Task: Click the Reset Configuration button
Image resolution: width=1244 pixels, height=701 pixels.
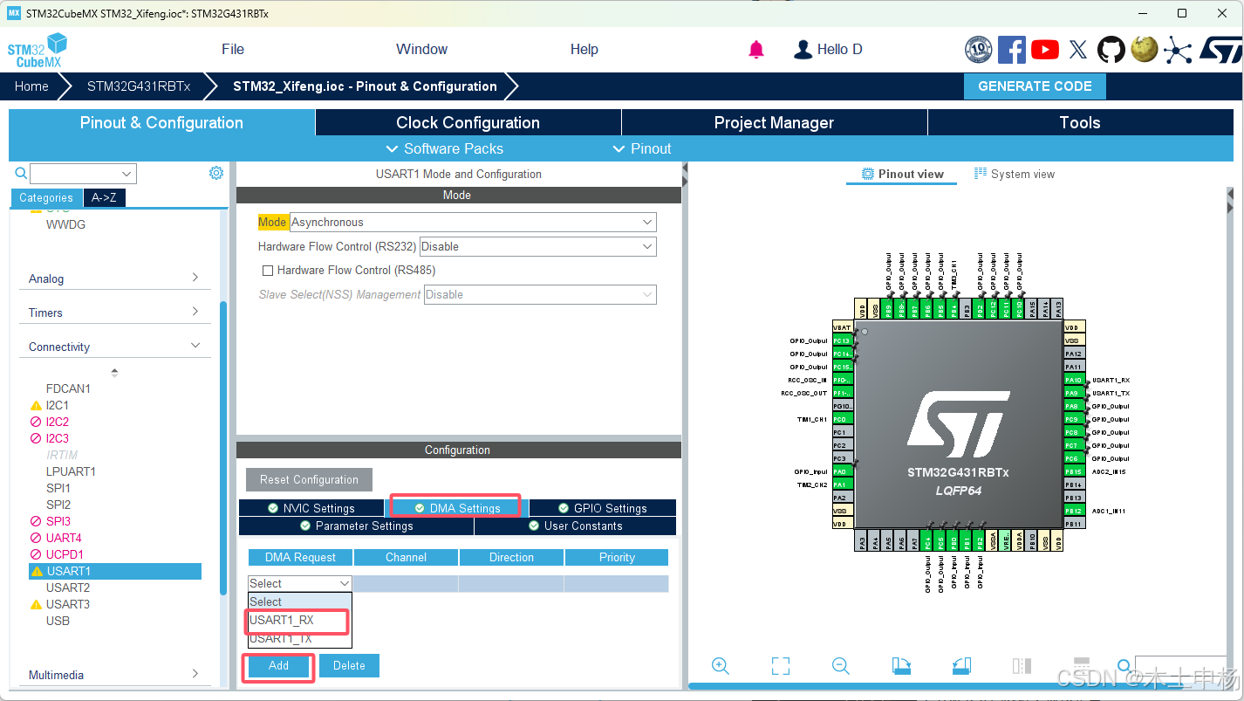Action: click(x=309, y=479)
